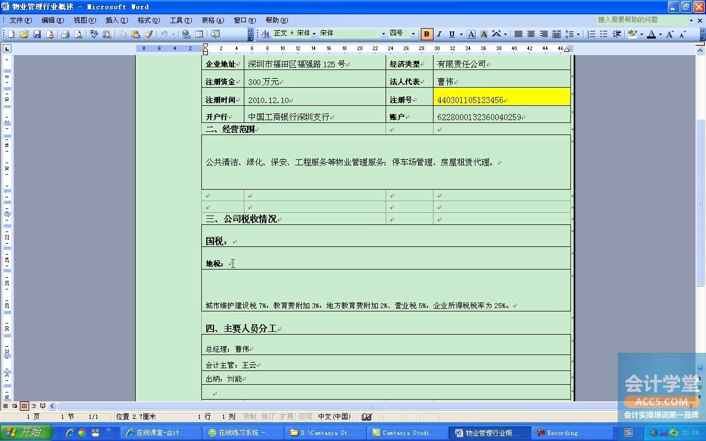Activate the Format Painter brush
The image size is (706, 441).
click(x=148, y=34)
